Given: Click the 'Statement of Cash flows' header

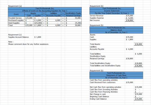Looking at the screenshot, I should click(116, 75).
